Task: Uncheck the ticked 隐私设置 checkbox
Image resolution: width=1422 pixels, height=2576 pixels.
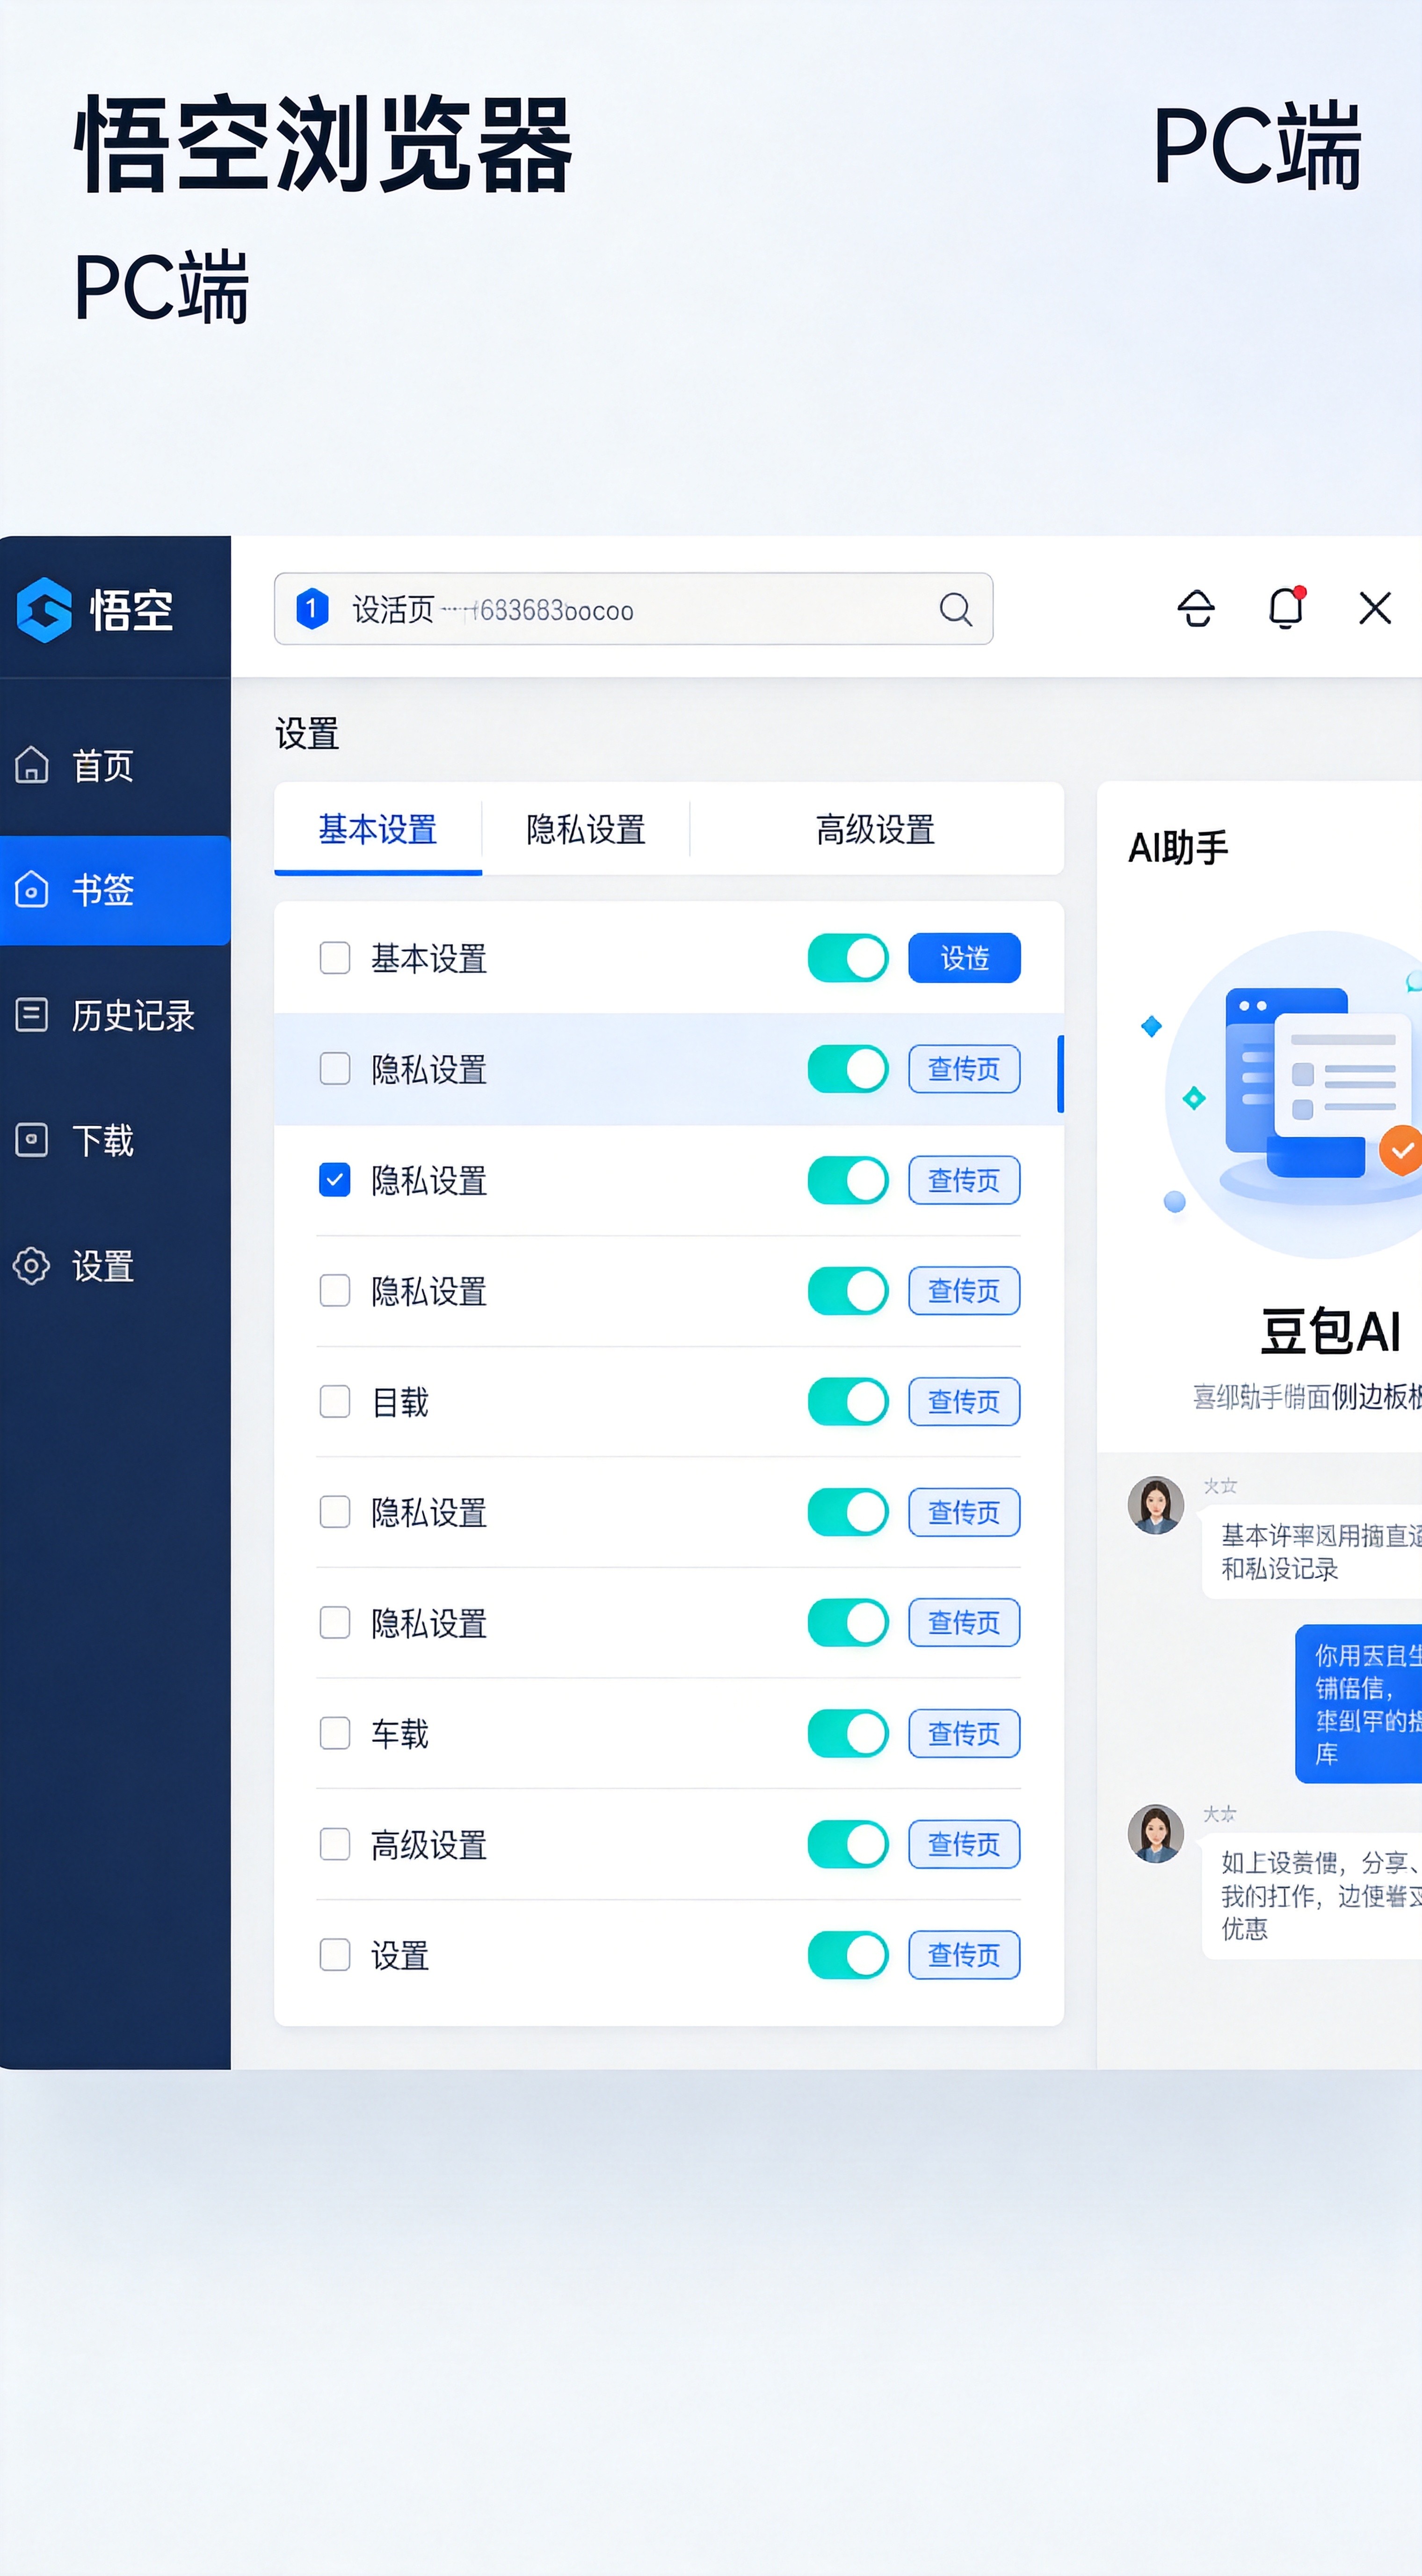Action: [x=335, y=1180]
